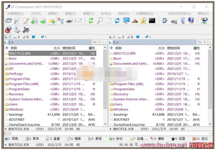Click the left panel '..' parent button
Screen dimensions: 216x151
point(105,42)
